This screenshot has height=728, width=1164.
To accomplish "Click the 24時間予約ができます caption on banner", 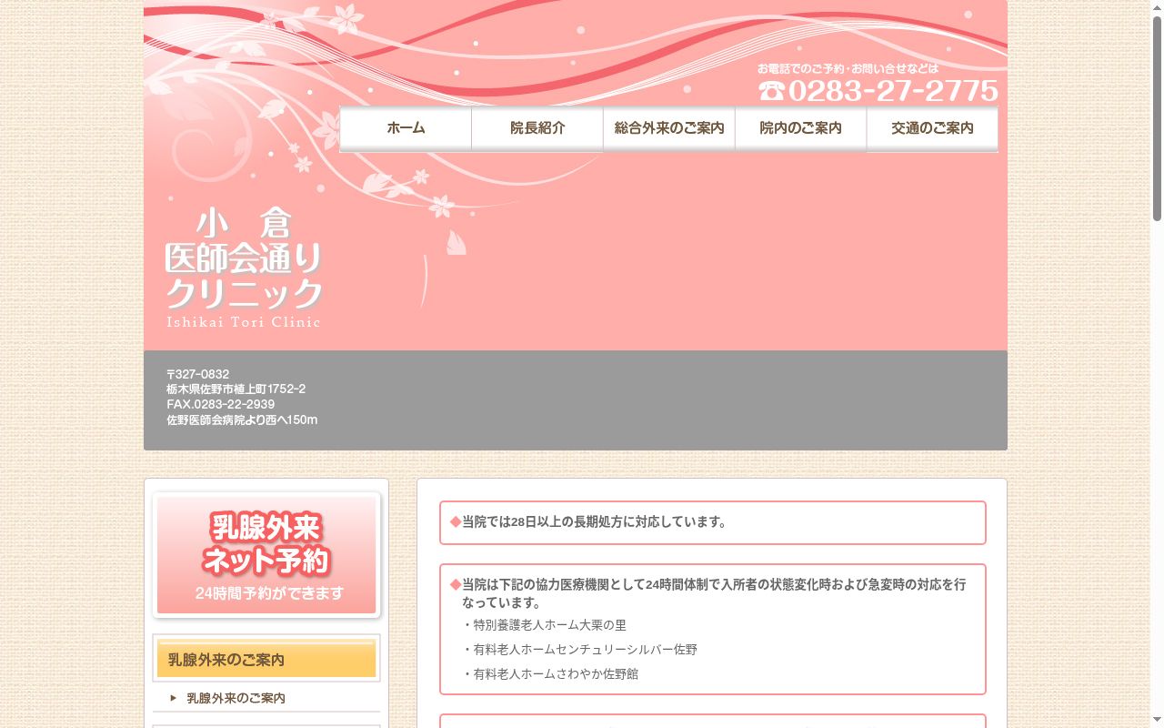I will point(269,593).
